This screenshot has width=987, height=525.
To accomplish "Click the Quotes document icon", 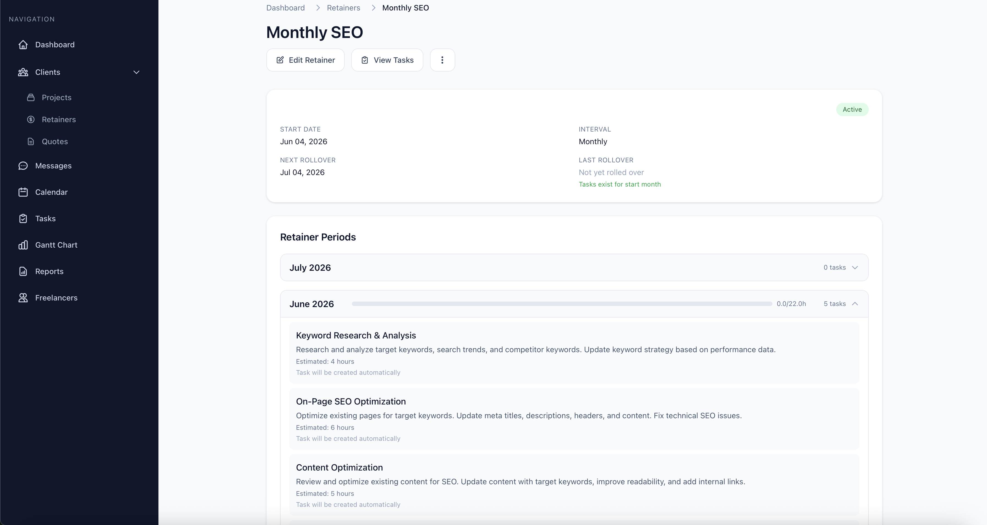I will (x=31, y=142).
